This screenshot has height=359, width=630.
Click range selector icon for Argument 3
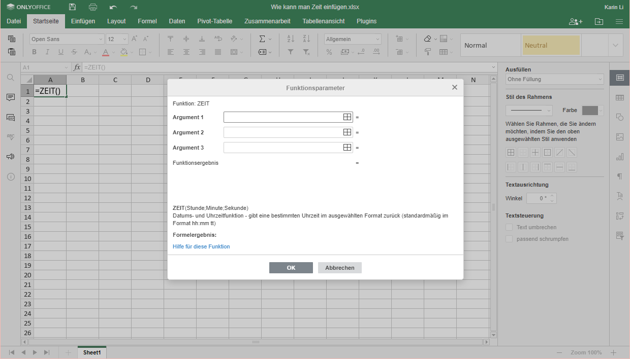coord(348,148)
